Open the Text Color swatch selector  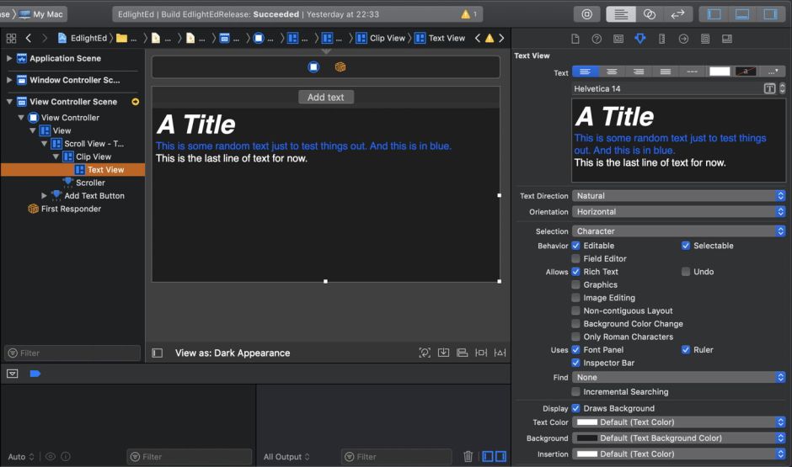pyautogui.click(x=678, y=422)
